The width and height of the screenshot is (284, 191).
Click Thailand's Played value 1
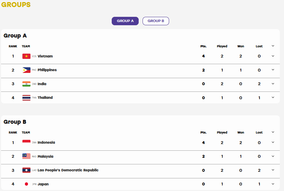(x=222, y=98)
